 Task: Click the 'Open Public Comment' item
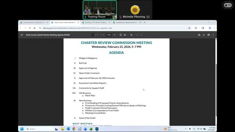pos(89,73)
